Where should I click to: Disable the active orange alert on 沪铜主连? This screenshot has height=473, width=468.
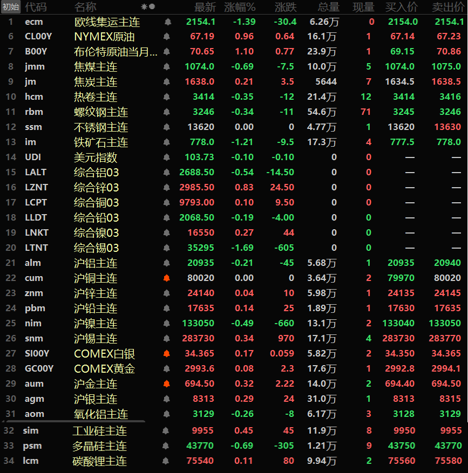pos(167,278)
